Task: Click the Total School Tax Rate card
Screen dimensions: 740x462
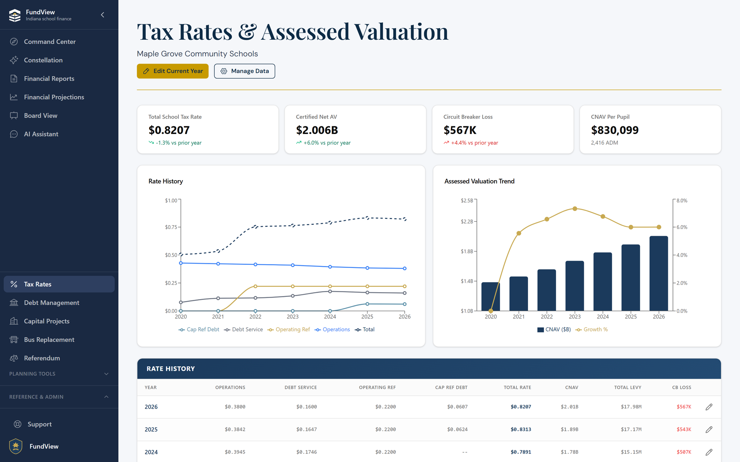Action: point(208,129)
